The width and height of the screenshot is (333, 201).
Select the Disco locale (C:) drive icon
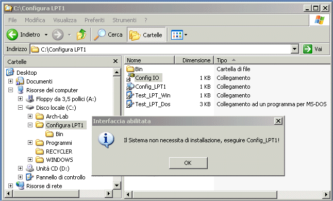click(x=30, y=107)
